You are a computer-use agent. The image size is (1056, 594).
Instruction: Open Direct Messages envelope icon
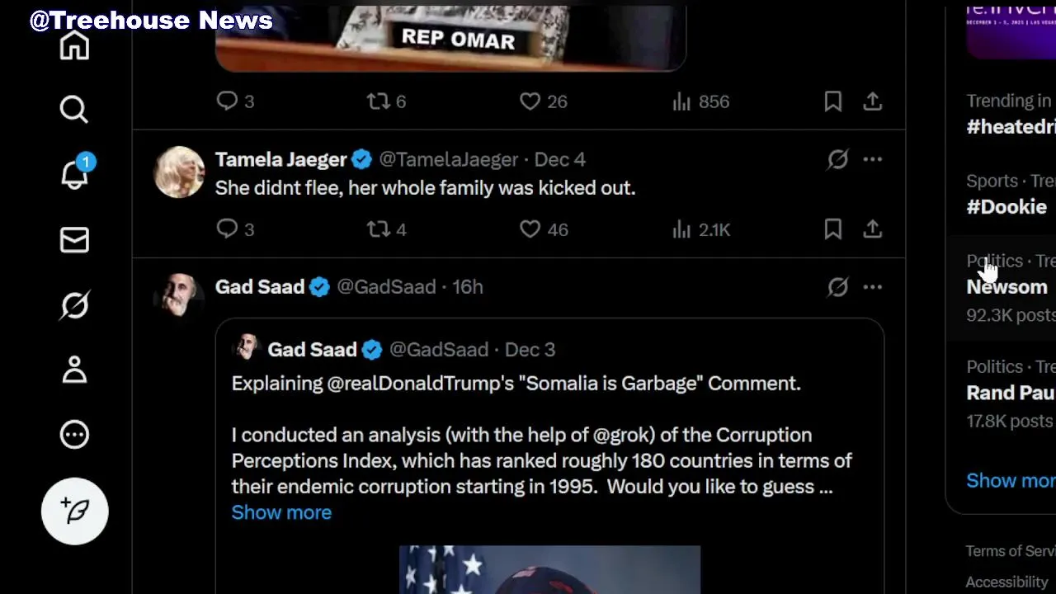pyautogui.click(x=74, y=240)
